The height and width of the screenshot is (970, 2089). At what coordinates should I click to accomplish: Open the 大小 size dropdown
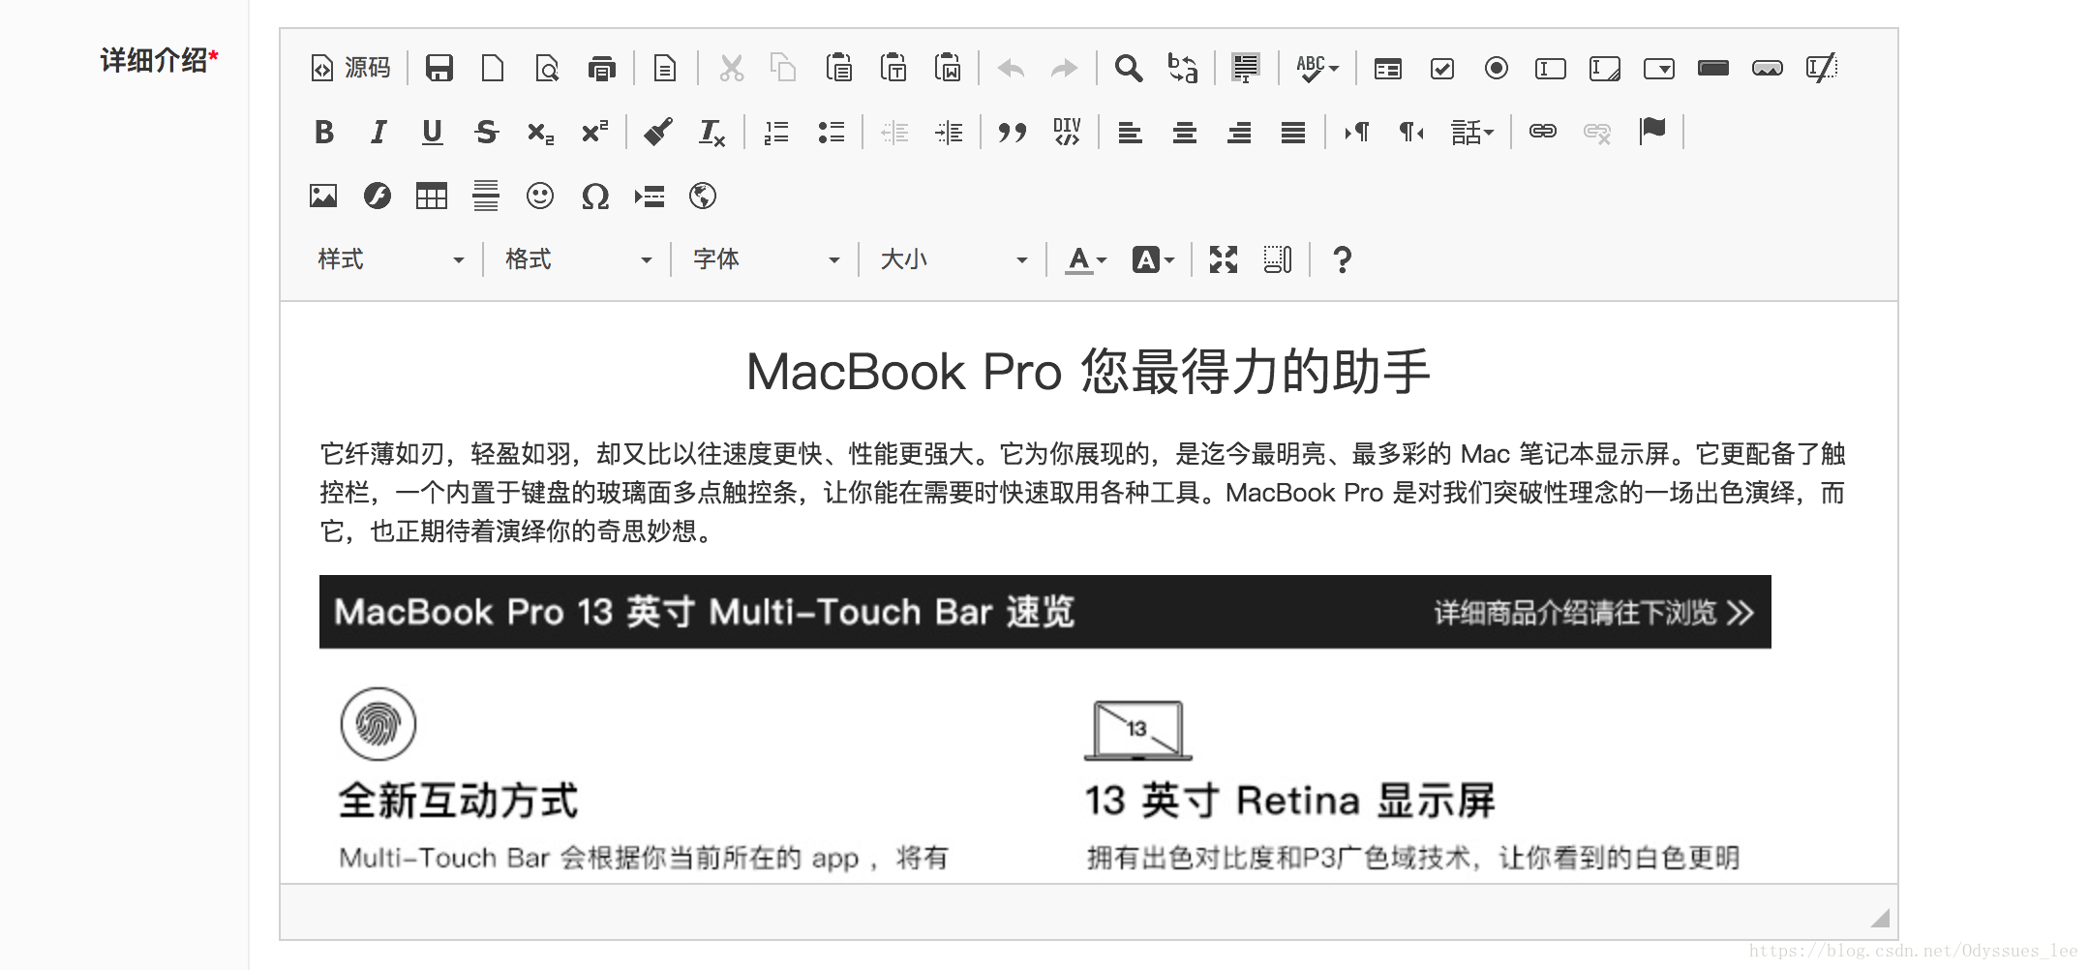tap(954, 259)
